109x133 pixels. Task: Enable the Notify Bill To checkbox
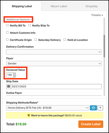[x=7, y=25]
